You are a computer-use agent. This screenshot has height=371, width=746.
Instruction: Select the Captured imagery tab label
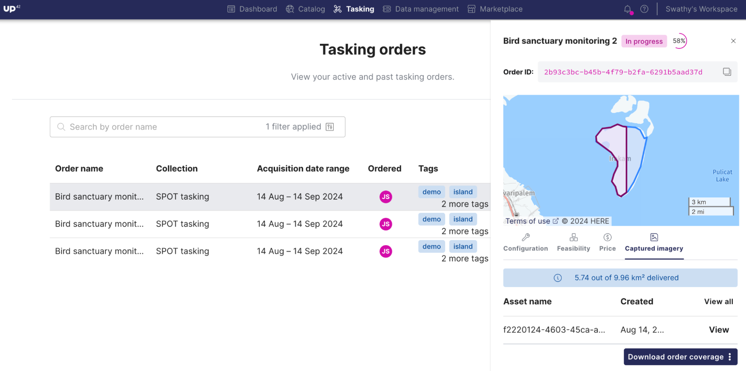tap(654, 249)
